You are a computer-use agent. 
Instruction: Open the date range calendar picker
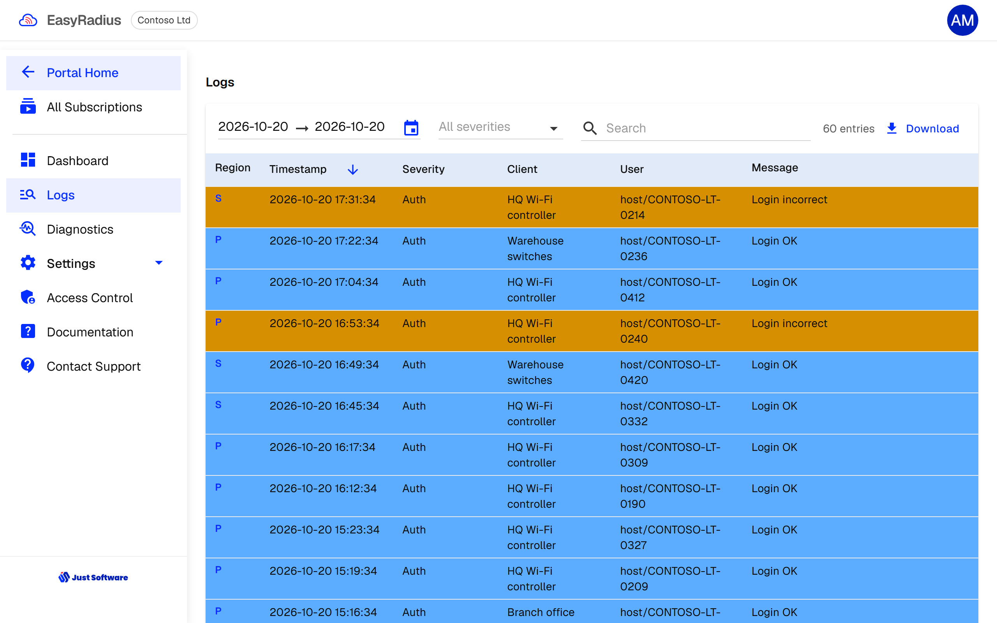411,128
